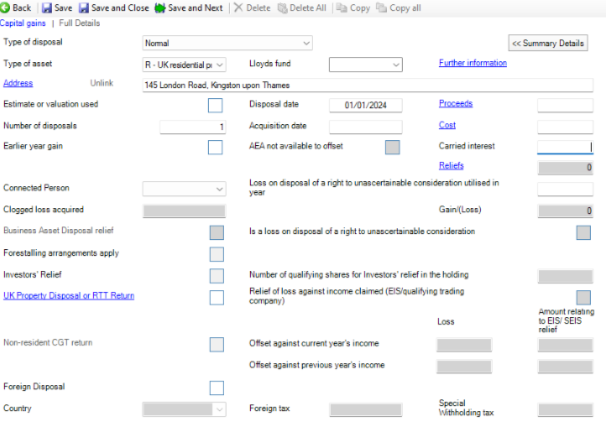Switch to the Full Details tab
This screenshot has height=421, width=606.
(80, 23)
